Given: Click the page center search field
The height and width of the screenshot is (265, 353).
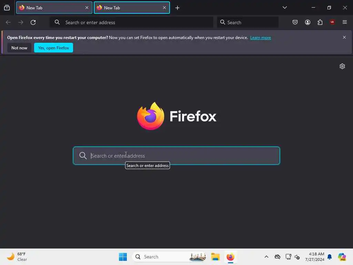Looking at the screenshot, I should [176, 156].
